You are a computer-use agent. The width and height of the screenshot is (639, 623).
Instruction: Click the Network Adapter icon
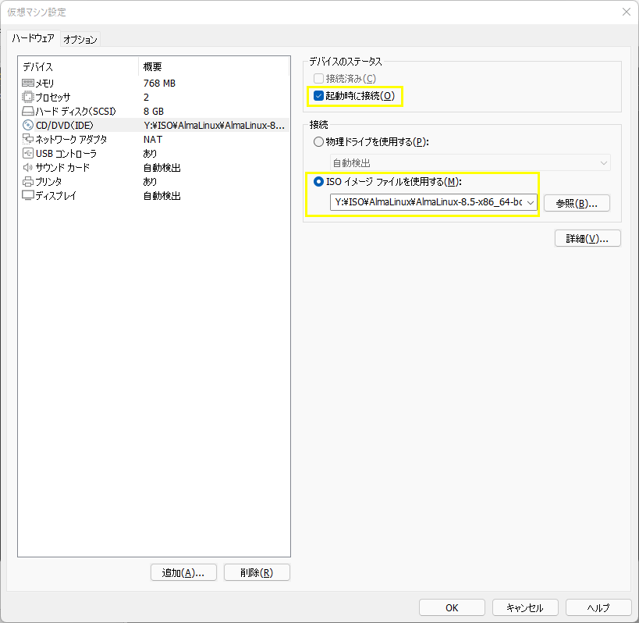(x=28, y=139)
